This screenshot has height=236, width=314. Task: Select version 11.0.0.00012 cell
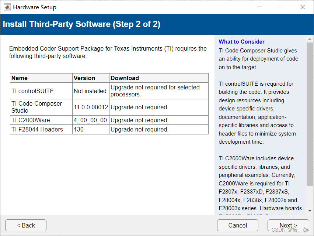91,107
